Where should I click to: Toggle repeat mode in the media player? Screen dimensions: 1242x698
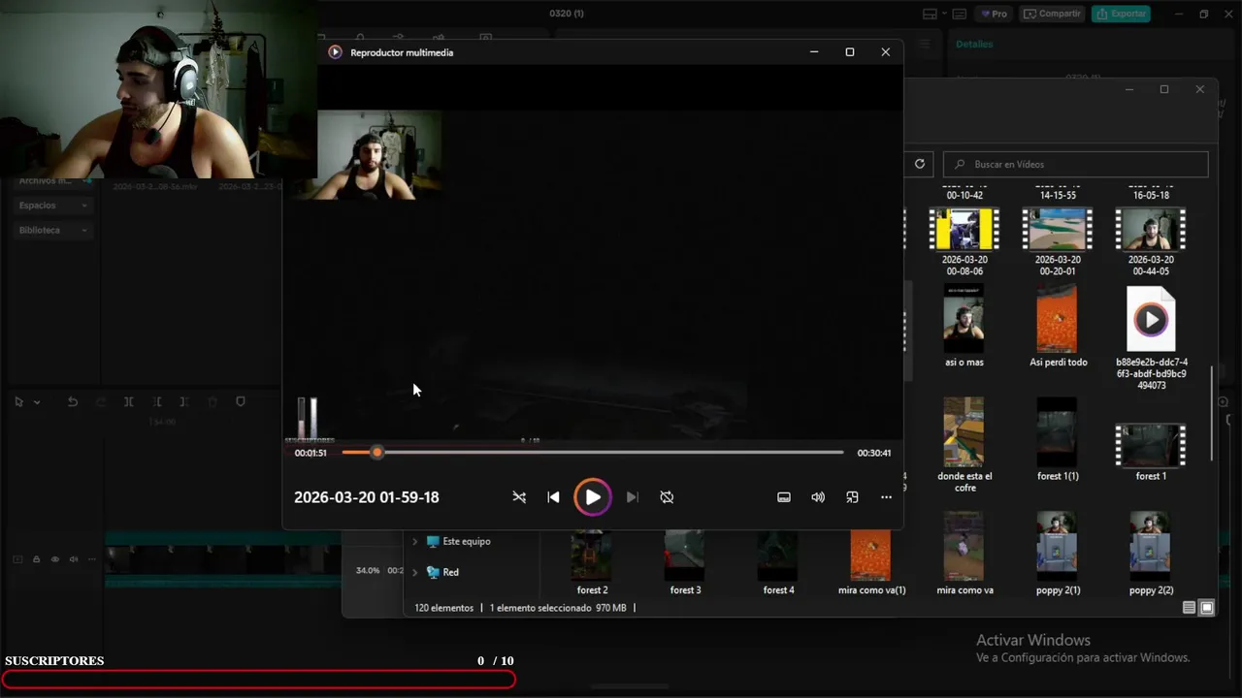667,497
